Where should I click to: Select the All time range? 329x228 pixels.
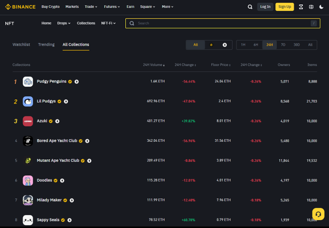click(310, 45)
